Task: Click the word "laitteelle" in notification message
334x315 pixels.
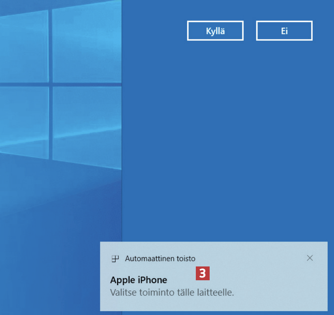Action: coord(216,293)
